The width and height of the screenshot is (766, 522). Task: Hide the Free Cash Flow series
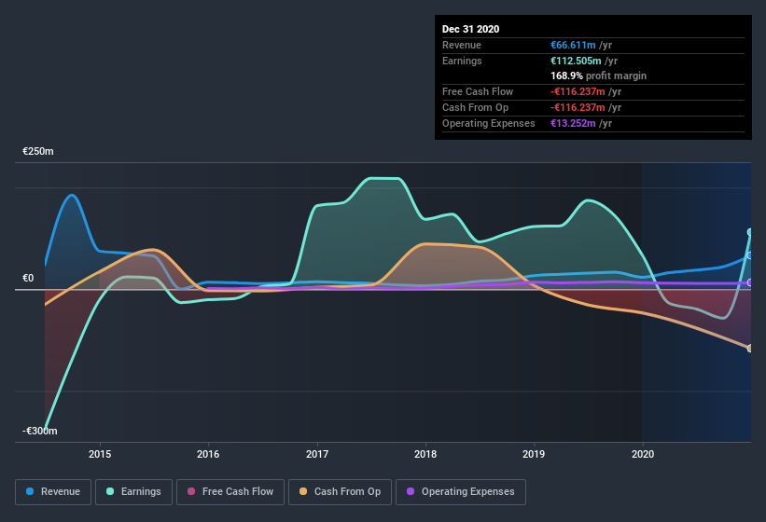tap(230, 491)
